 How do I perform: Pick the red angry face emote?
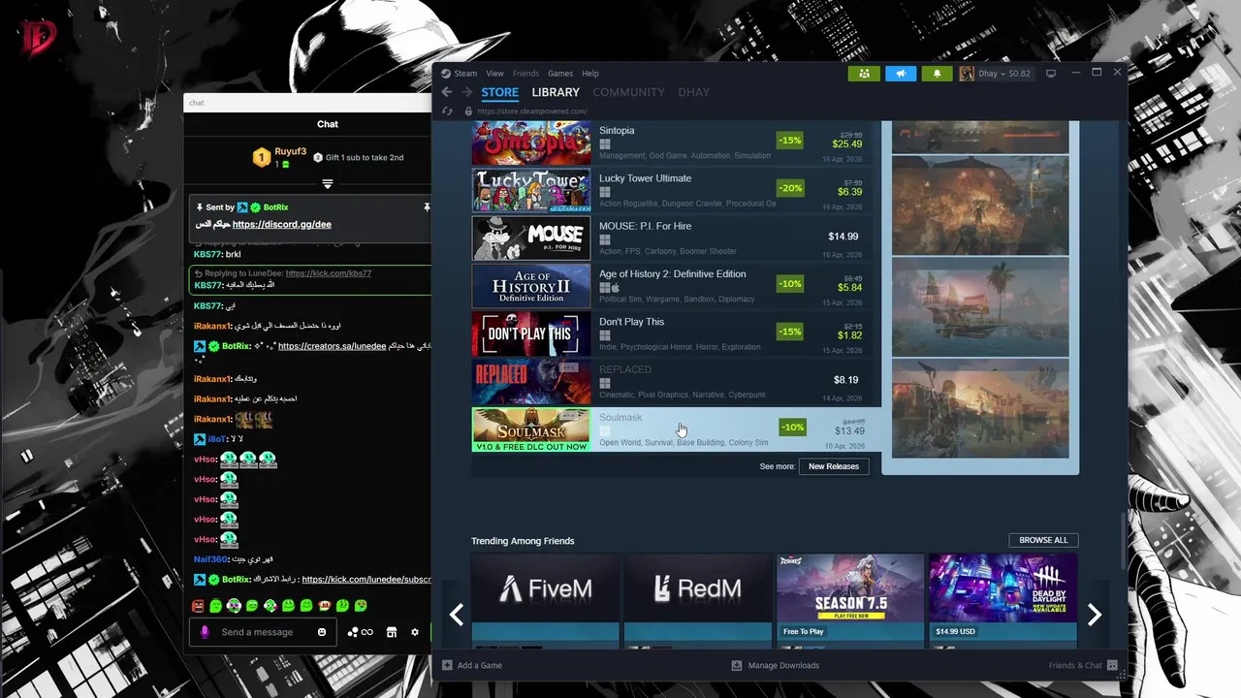point(198,606)
